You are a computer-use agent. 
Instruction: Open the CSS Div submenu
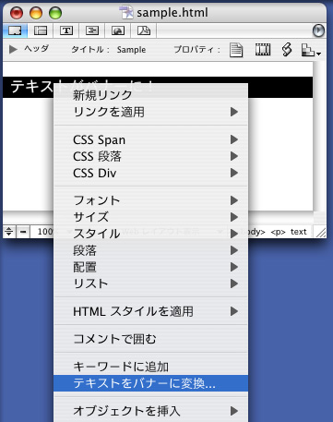[x=150, y=173]
